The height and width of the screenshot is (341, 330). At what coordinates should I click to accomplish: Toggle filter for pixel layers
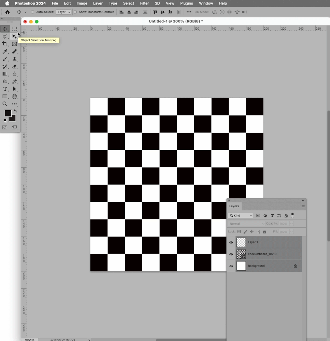(x=258, y=216)
